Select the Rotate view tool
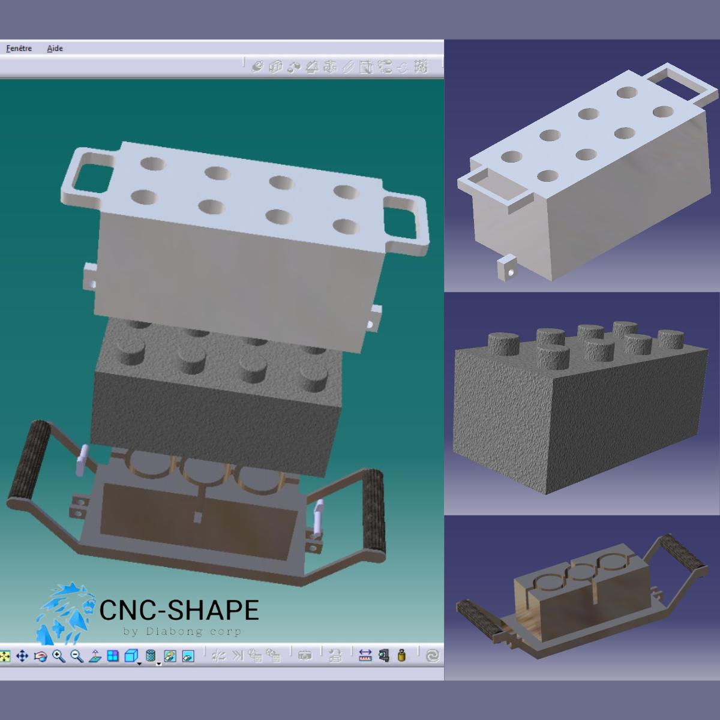Viewport: 720px width, 720px height. click(x=41, y=656)
